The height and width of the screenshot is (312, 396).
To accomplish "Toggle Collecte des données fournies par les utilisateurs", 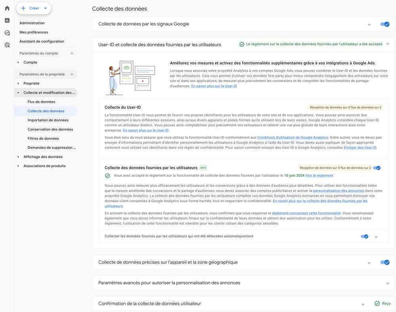I will point(377,168).
